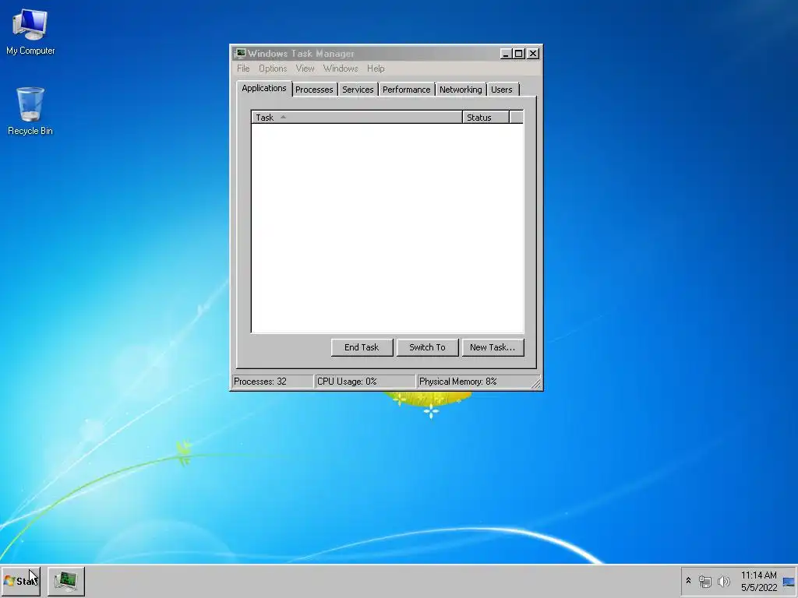The width and height of the screenshot is (798, 598).
Task: Open the Options menu
Action: pyautogui.click(x=273, y=69)
